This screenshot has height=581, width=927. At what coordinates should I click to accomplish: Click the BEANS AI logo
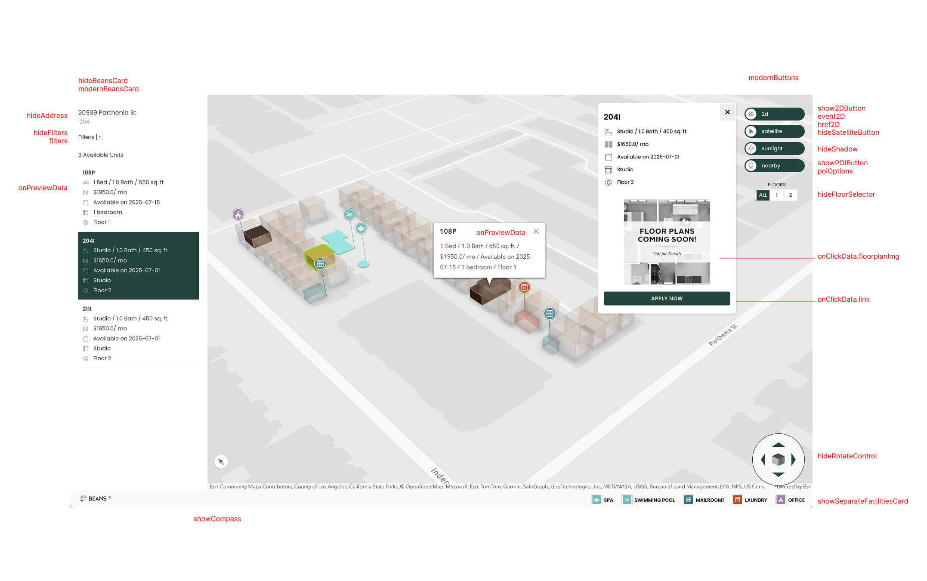96,498
